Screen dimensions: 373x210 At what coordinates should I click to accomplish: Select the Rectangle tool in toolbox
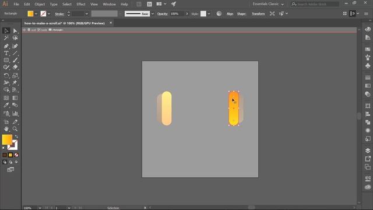pyautogui.click(x=6, y=60)
